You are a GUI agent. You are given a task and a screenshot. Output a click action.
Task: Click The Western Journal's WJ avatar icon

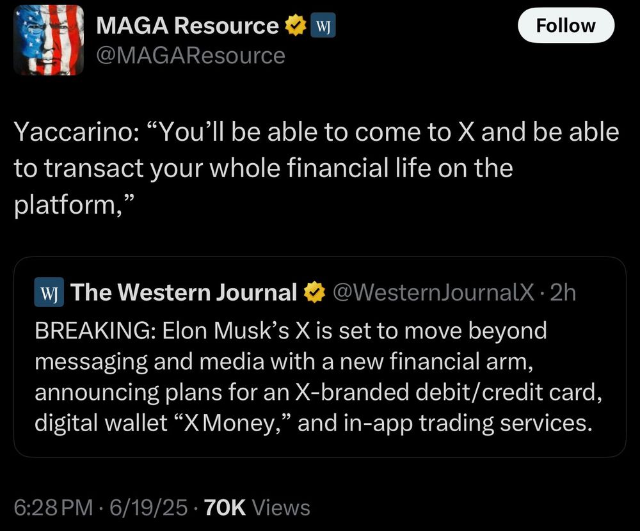pos(47,292)
